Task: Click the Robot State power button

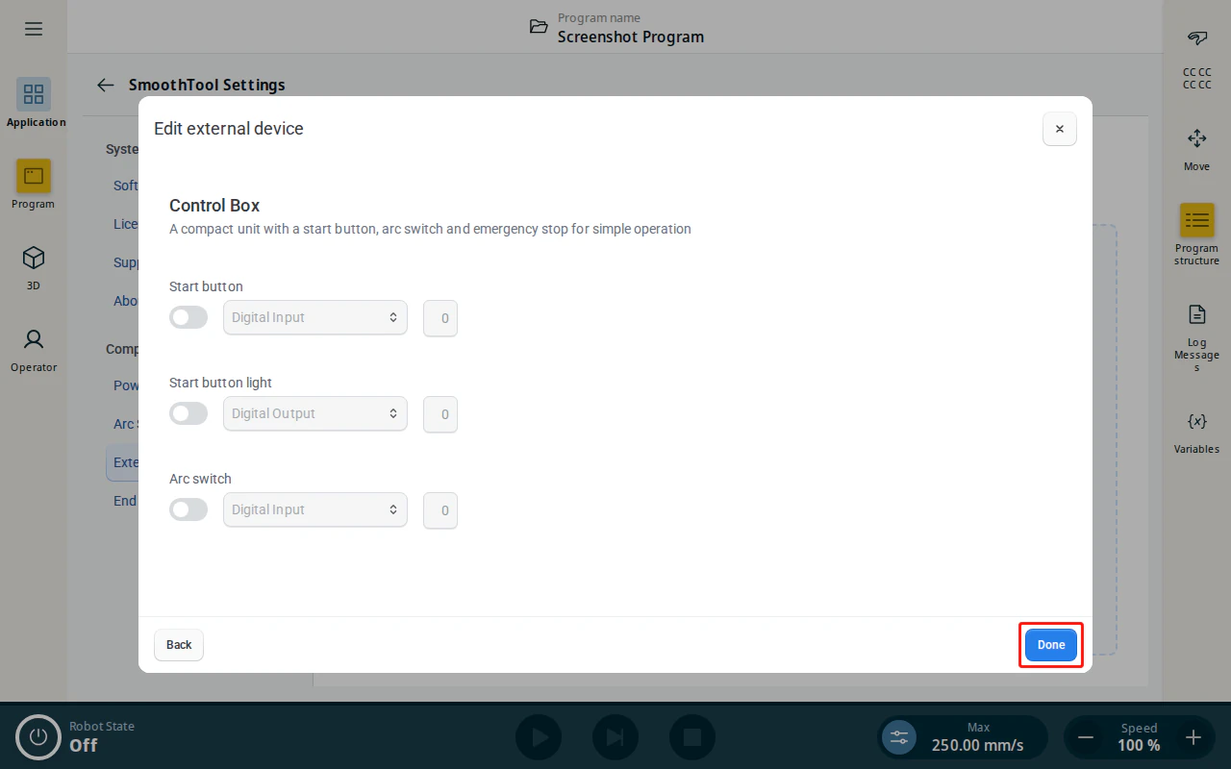Action: [38, 737]
